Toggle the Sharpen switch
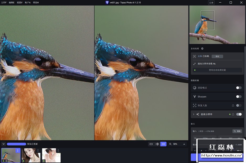 (x=239, y=97)
